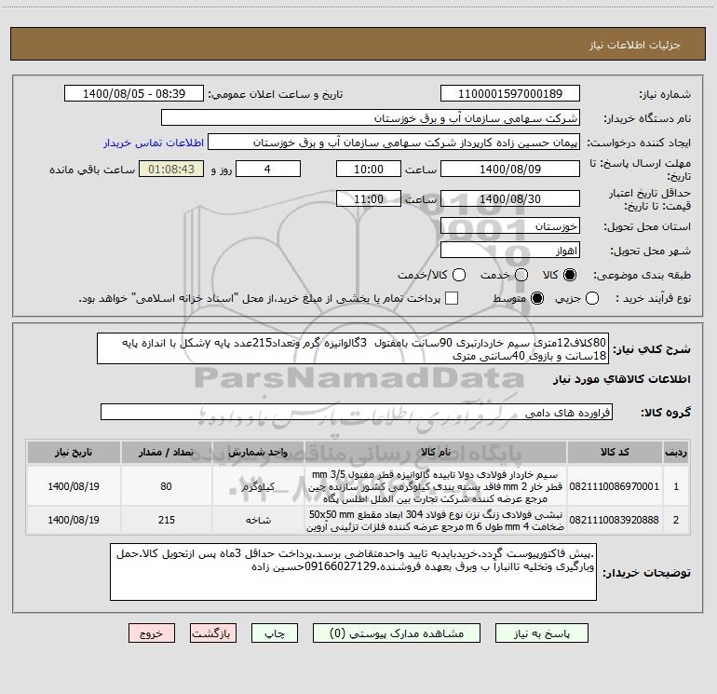Screen dimensions: 717x694
Task: Choose the متوسط purchase type radio
Action: click(537, 298)
